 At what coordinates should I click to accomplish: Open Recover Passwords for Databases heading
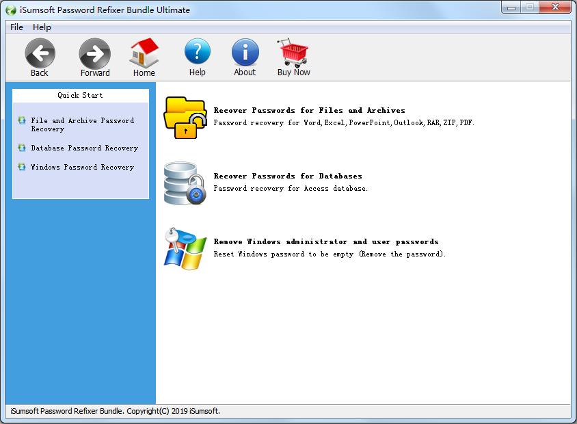(x=288, y=176)
